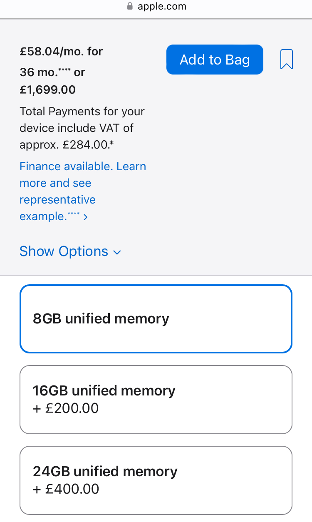Choose 16GB unified memory

pyautogui.click(x=156, y=399)
